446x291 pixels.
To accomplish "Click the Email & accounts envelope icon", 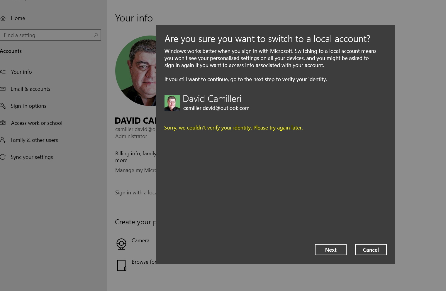I will coord(3,89).
